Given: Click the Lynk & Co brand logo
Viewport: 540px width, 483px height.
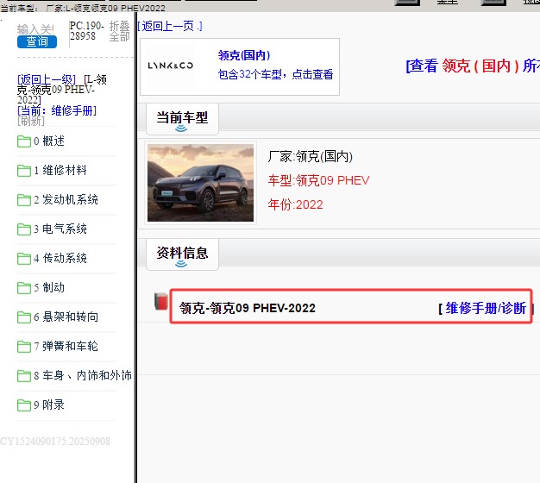Looking at the screenshot, I should coord(171,66).
